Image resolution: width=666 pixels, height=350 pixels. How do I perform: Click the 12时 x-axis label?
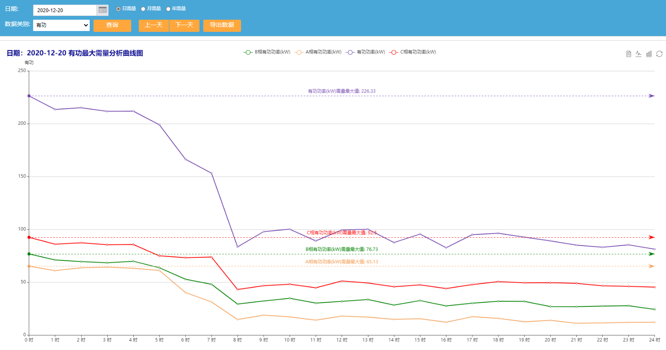[342, 340]
